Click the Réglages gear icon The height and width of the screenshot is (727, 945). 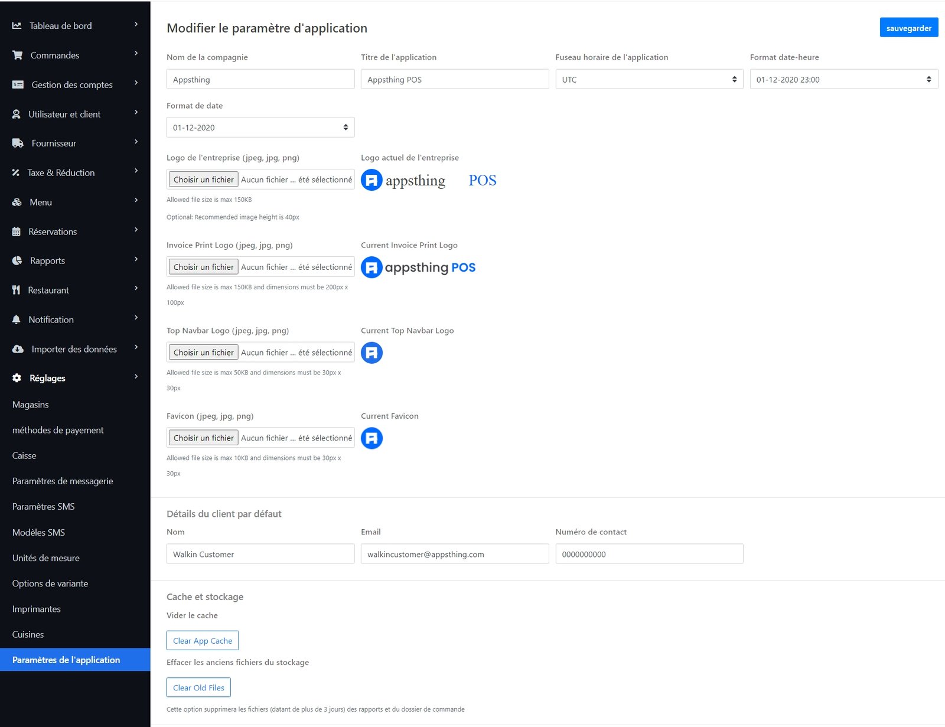point(17,378)
